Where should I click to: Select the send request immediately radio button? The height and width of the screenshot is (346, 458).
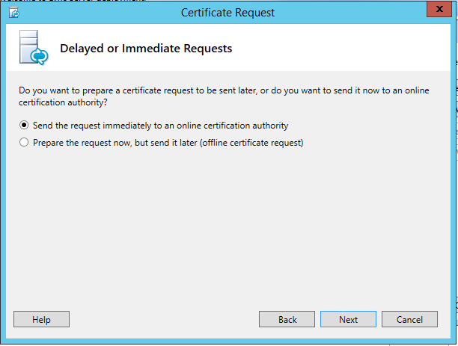point(25,126)
